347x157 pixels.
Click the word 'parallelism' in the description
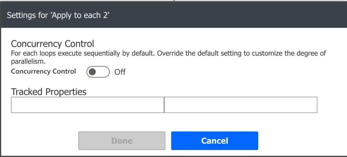point(29,61)
